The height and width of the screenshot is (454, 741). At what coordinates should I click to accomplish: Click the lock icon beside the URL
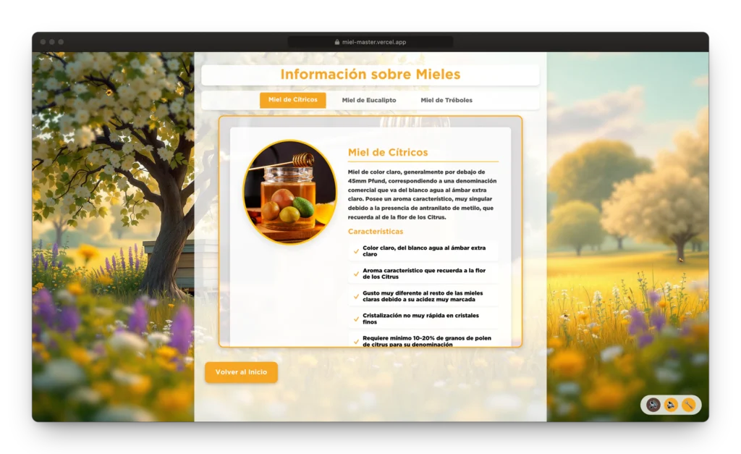coord(337,42)
